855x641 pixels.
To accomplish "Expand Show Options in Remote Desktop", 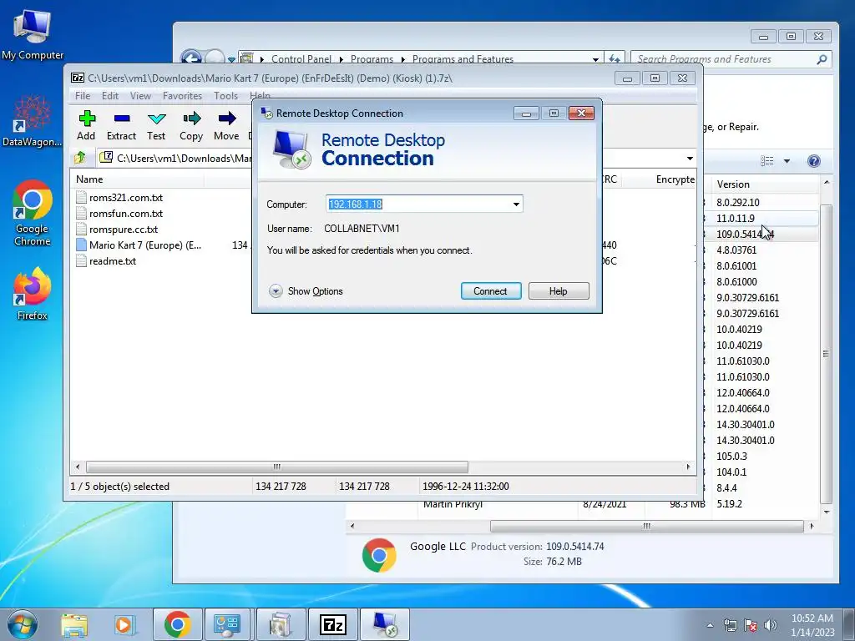I will tap(306, 291).
